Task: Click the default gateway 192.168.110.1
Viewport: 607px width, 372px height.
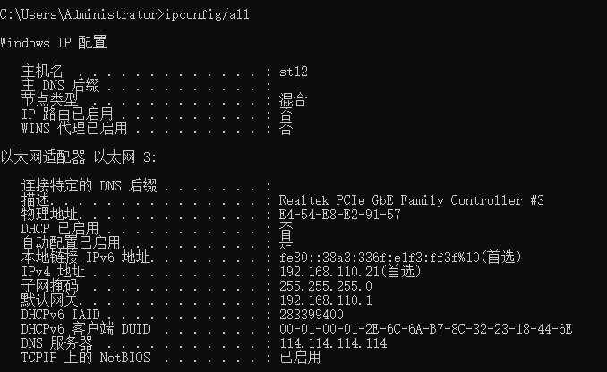Action: [x=325, y=300]
